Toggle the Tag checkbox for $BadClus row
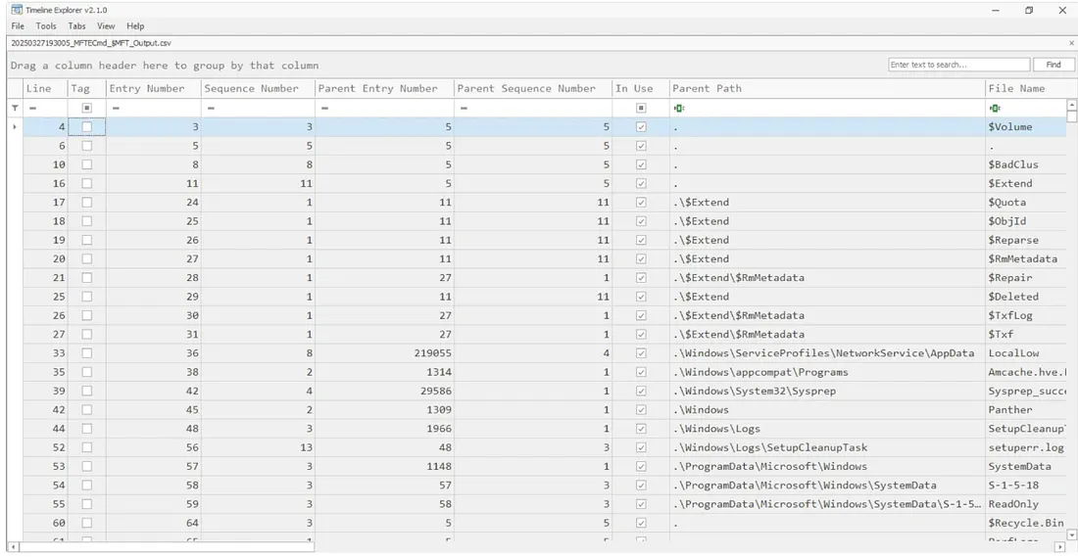This screenshot has width=1078, height=557. pos(87,164)
